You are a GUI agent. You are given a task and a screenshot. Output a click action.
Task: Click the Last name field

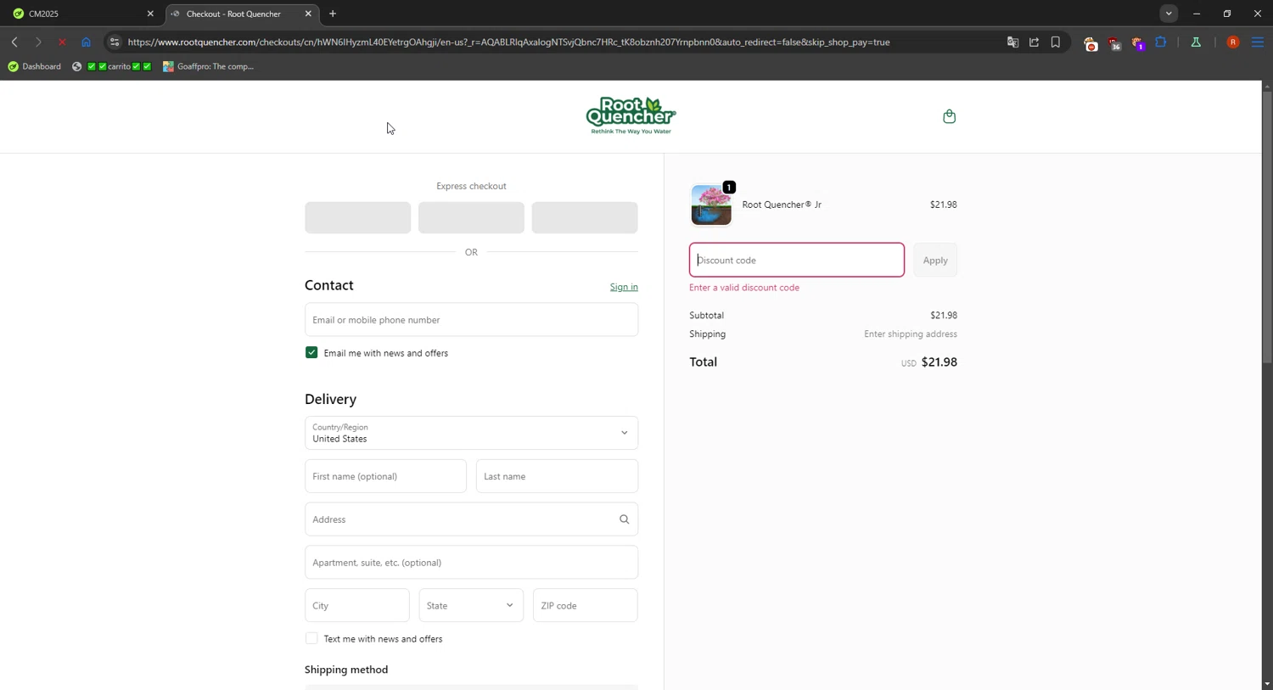[557, 476]
